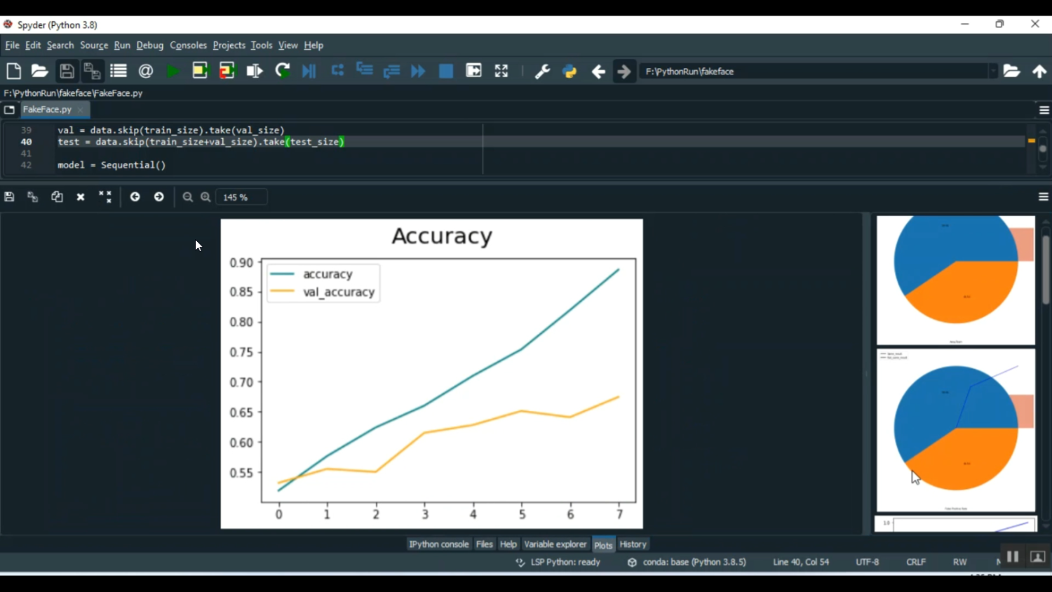Viewport: 1052px width, 592px height.
Task: Click the Preferences wrench icon
Action: click(x=542, y=71)
